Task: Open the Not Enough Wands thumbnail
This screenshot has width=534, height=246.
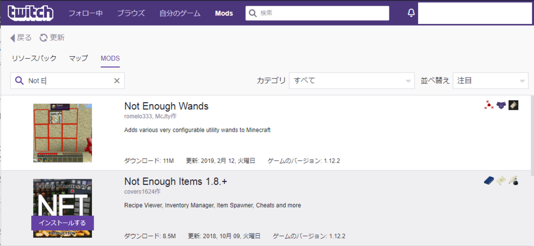Action: pyautogui.click(x=63, y=133)
